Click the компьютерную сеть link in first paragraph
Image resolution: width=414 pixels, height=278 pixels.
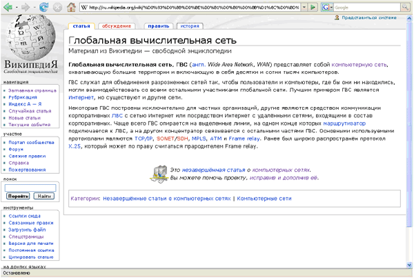359,65
